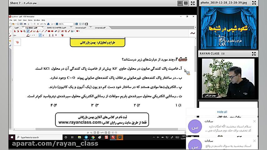This screenshot has width=267, height=150.
Task: Open the Edit menu
Action: click(x=15, y=20)
